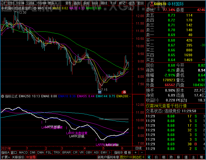Open 图文F10 info link
The image size is (206, 160).
point(126,157)
